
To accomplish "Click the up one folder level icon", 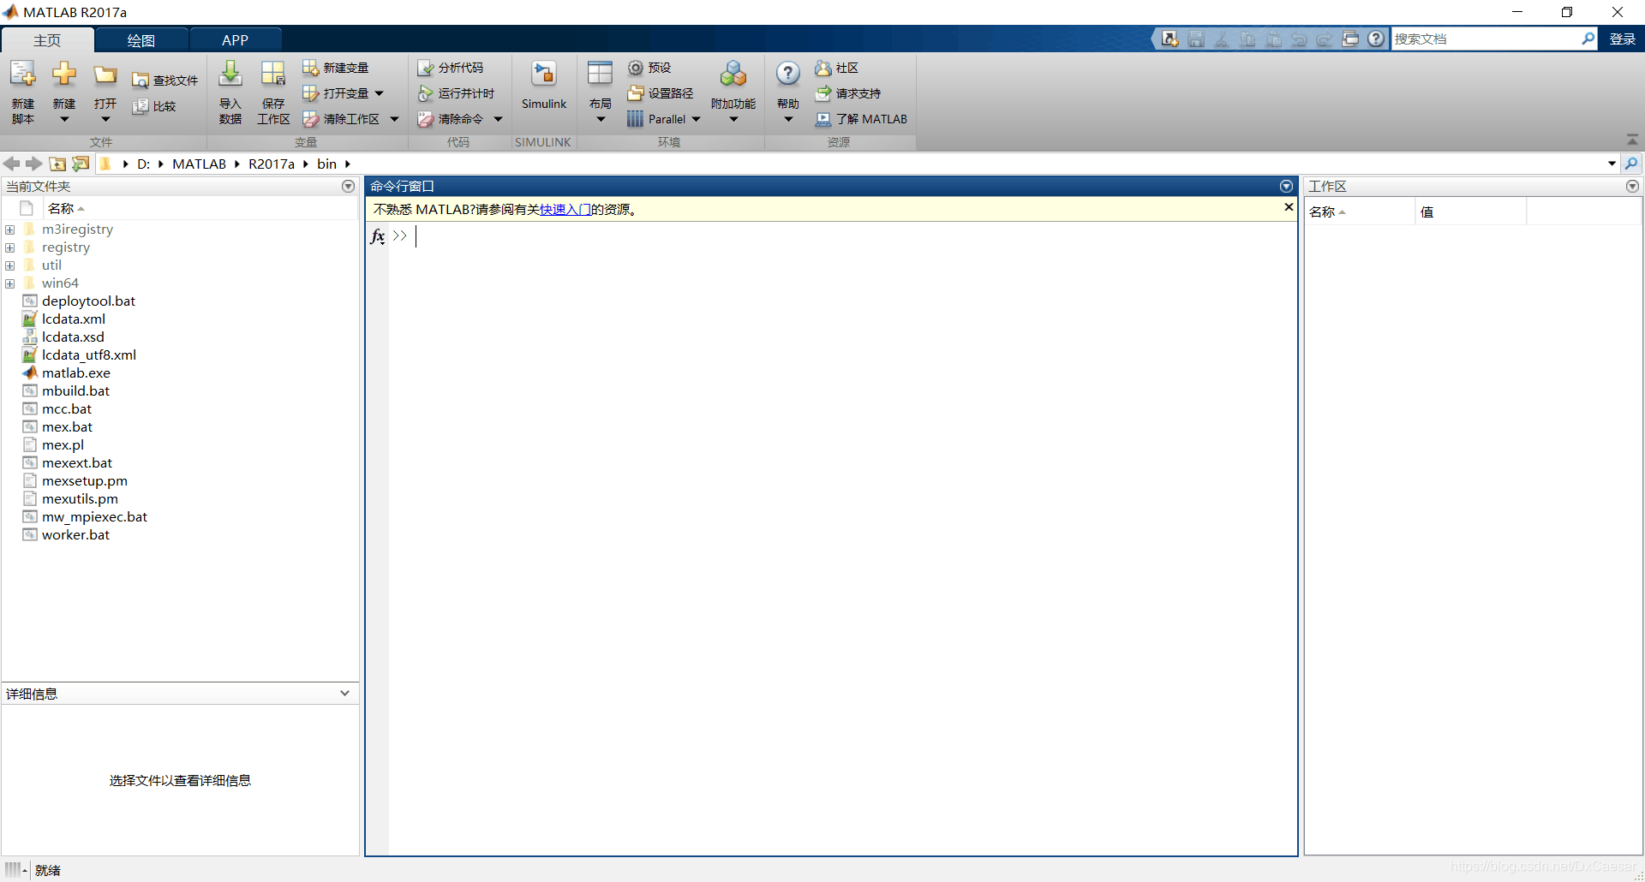I will (x=57, y=164).
